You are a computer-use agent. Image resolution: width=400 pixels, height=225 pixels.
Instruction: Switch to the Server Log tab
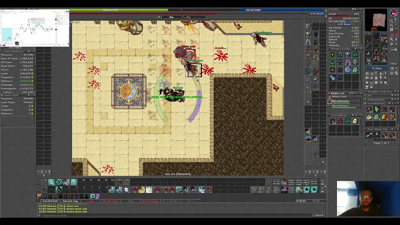70,201
